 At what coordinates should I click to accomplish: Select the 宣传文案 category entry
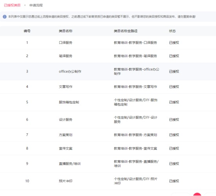coord(66,149)
